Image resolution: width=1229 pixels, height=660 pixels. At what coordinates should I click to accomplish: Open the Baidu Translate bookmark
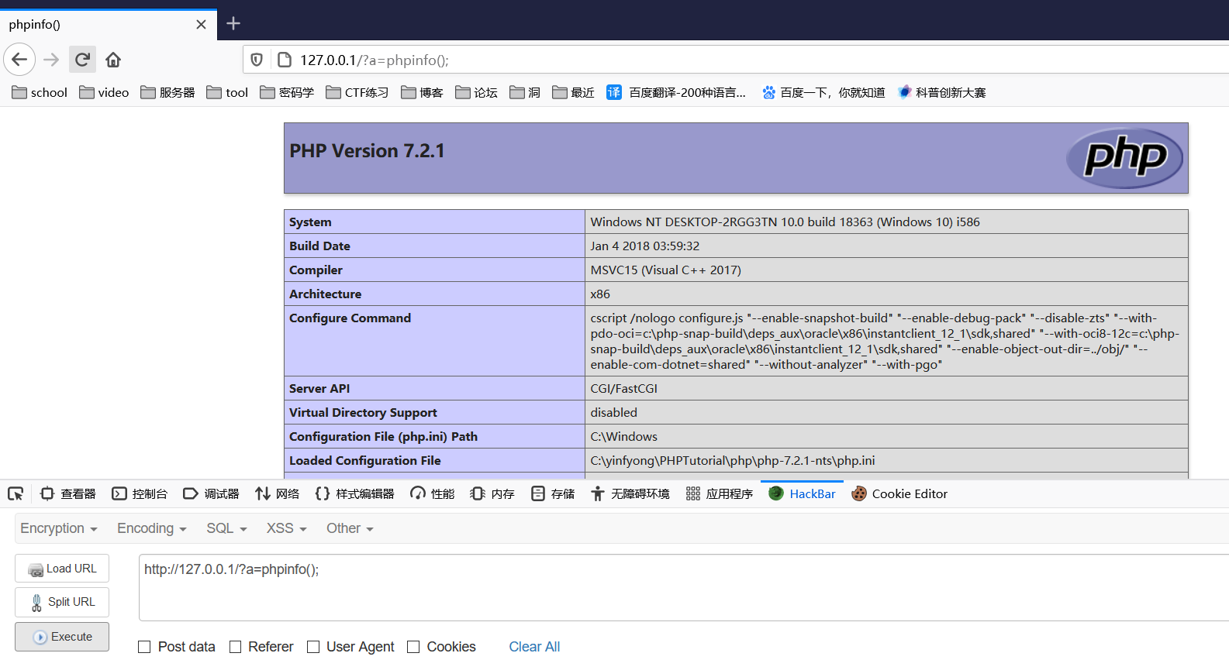[x=676, y=92]
